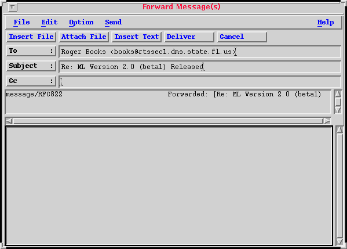Focus the To address field
347x249 pixels.
[x=200, y=52]
